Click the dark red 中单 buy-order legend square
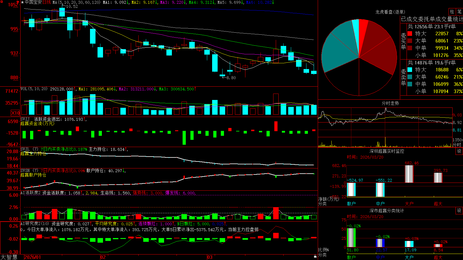 click(x=410, y=48)
